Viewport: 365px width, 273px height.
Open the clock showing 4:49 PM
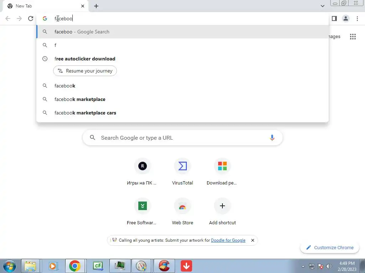click(347, 266)
